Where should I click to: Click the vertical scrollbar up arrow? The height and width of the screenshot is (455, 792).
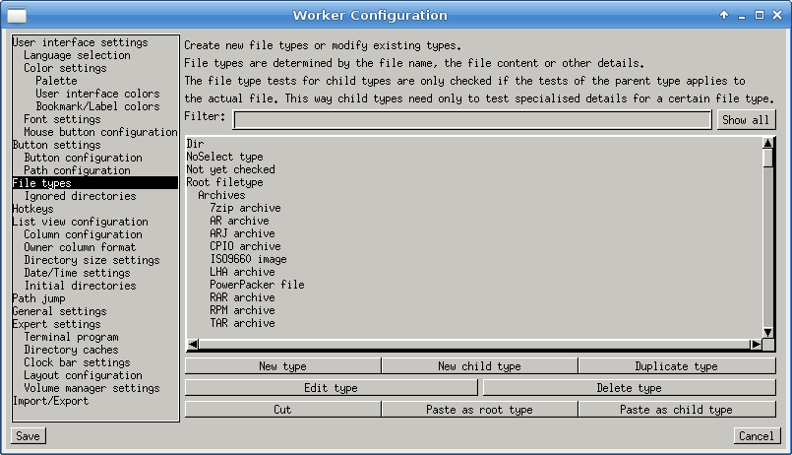767,143
